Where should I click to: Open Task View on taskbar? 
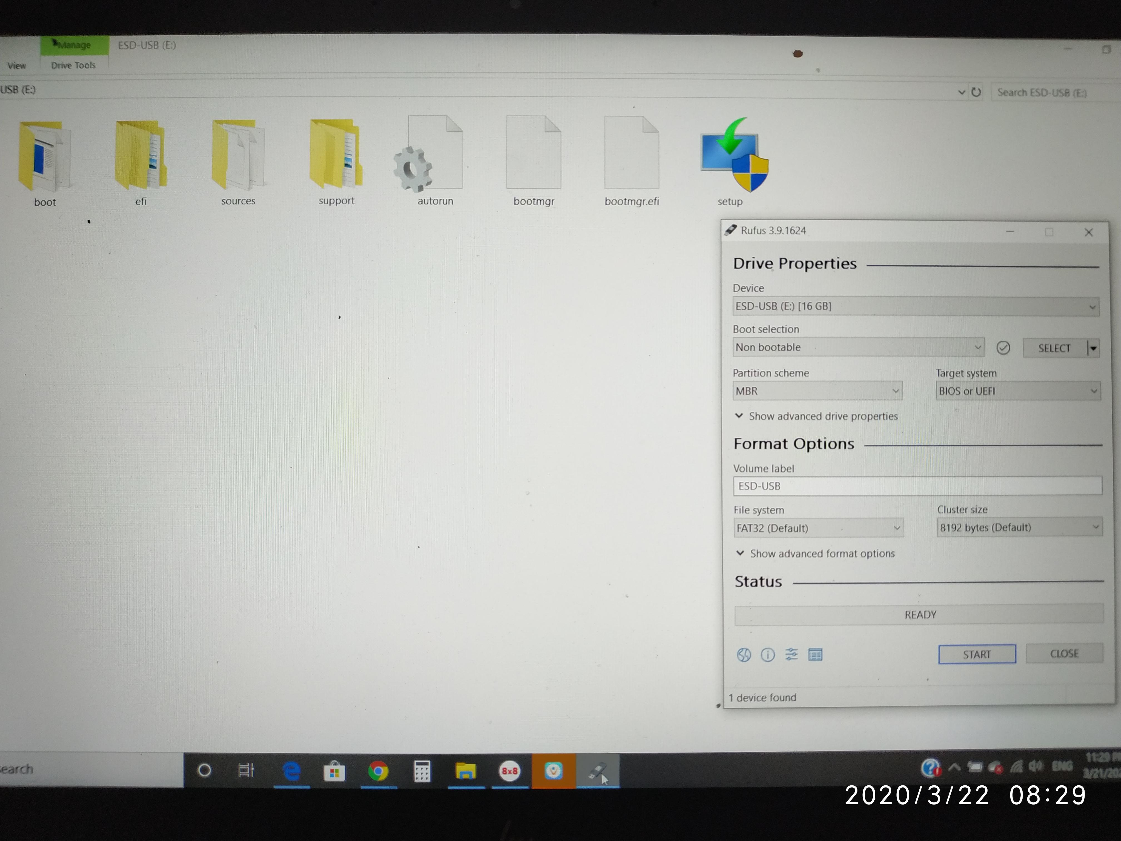point(246,771)
